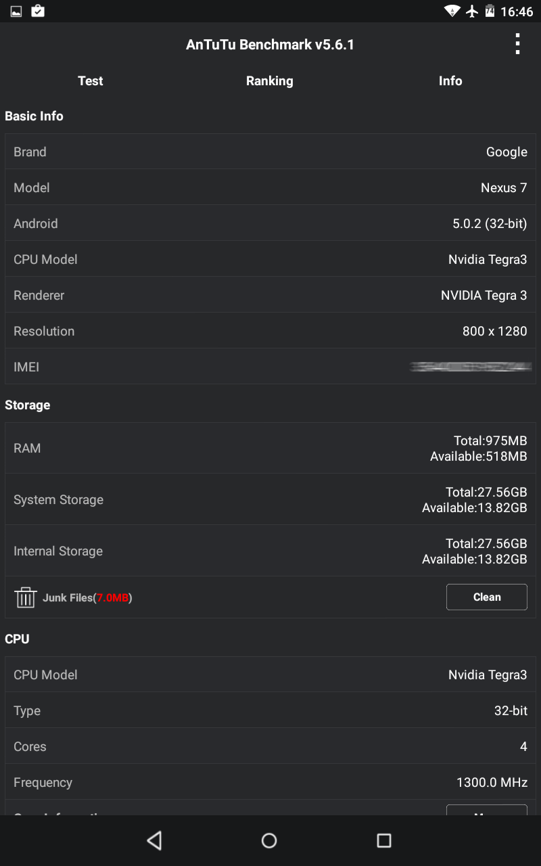The image size is (541, 866).
Task: Switch to the Test tab
Action: 90,81
